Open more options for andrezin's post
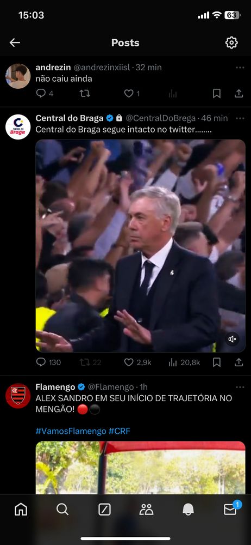The image size is (251, 545). tap(240, 68)
